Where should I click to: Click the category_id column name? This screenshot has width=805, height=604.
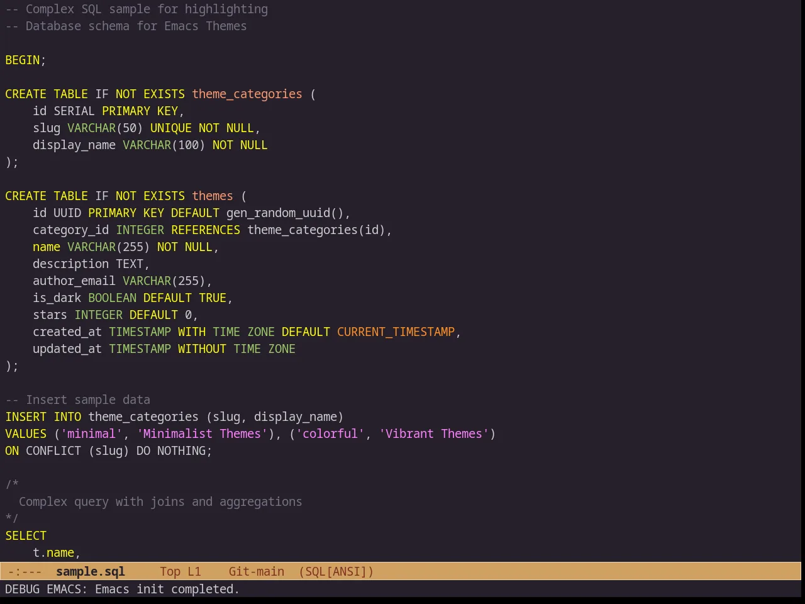tap(71, 230)
